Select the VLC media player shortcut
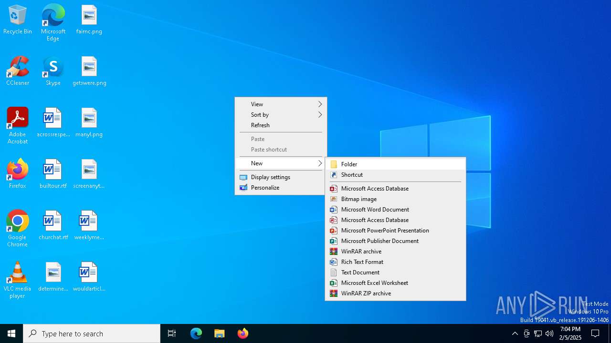Screen dimensions: 611x343 pyautogui.click(x=18, y=280)
